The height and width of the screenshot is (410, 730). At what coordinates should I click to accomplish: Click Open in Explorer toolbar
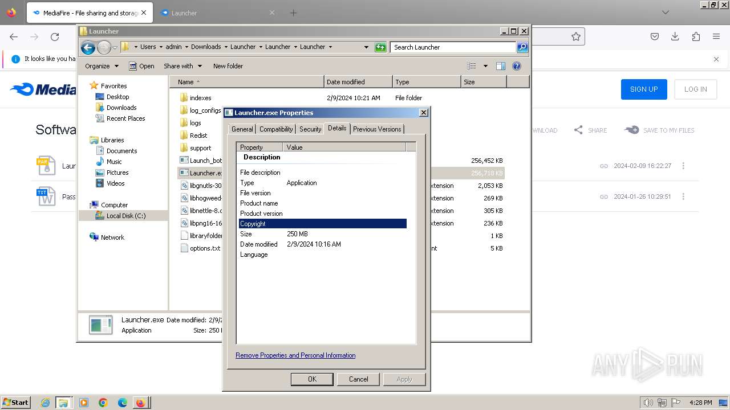click(x=141, y=66)
